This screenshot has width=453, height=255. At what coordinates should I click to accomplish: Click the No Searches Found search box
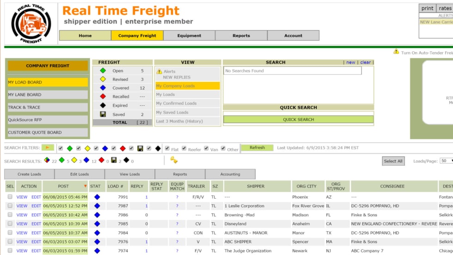(292, 71)
